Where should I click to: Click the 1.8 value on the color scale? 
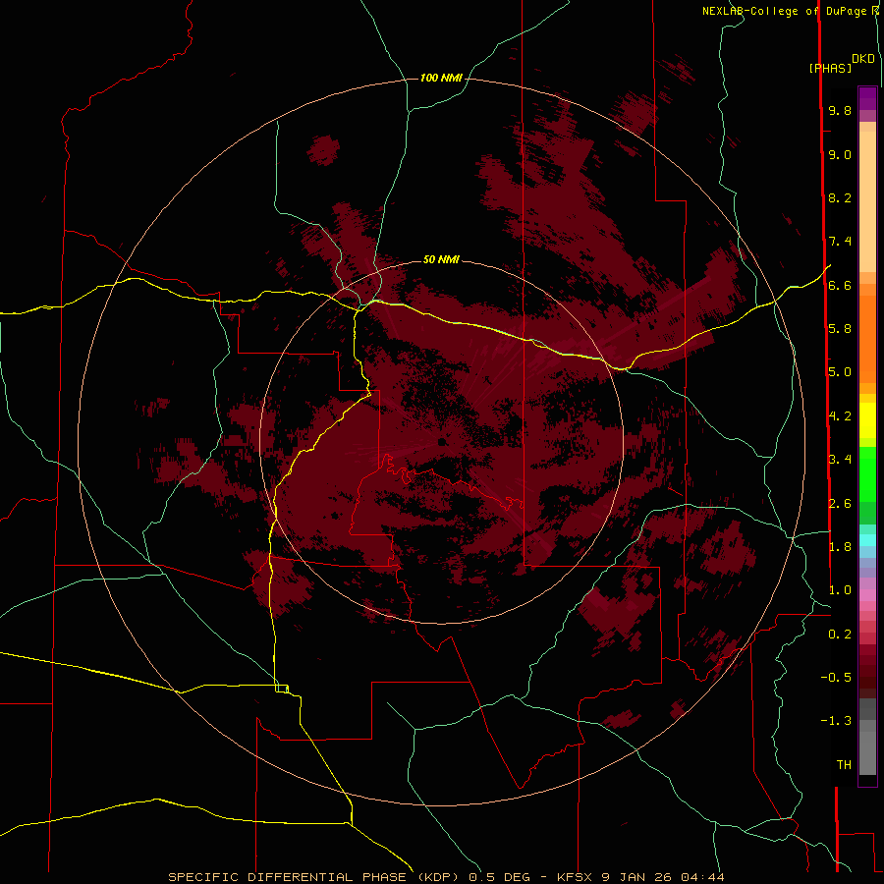[x=840, y=547]
